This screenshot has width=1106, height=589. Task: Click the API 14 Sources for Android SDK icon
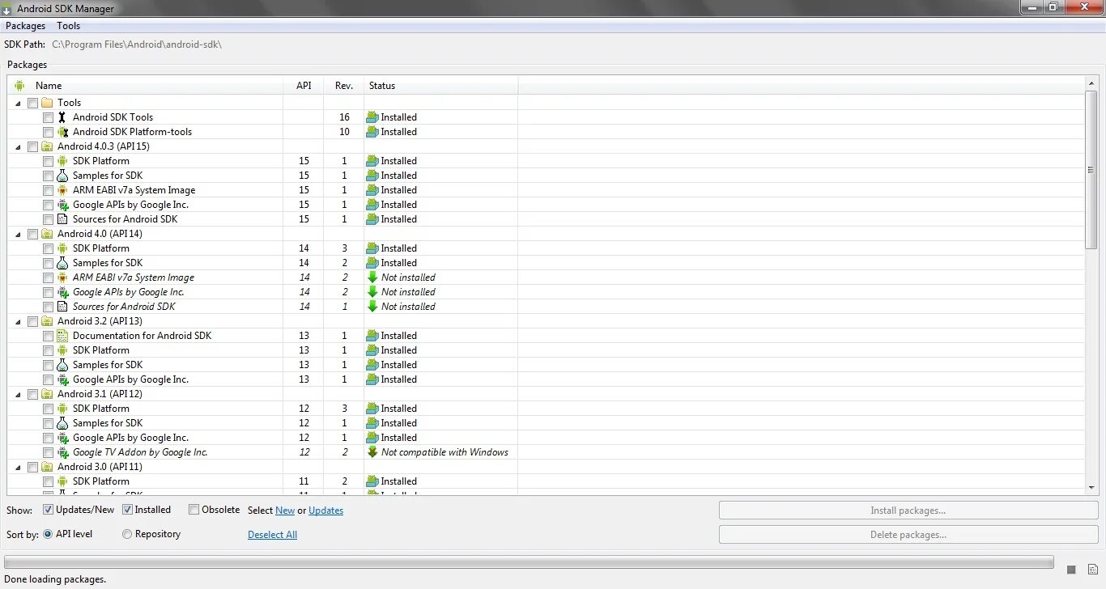coord(62,307)
